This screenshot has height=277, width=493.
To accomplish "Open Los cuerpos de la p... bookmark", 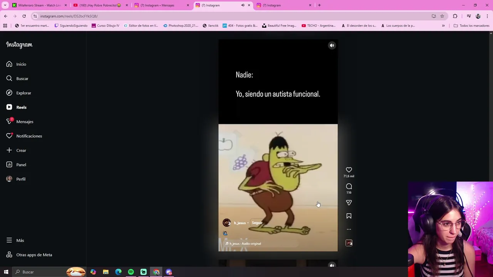I will [x=398, y=26].
